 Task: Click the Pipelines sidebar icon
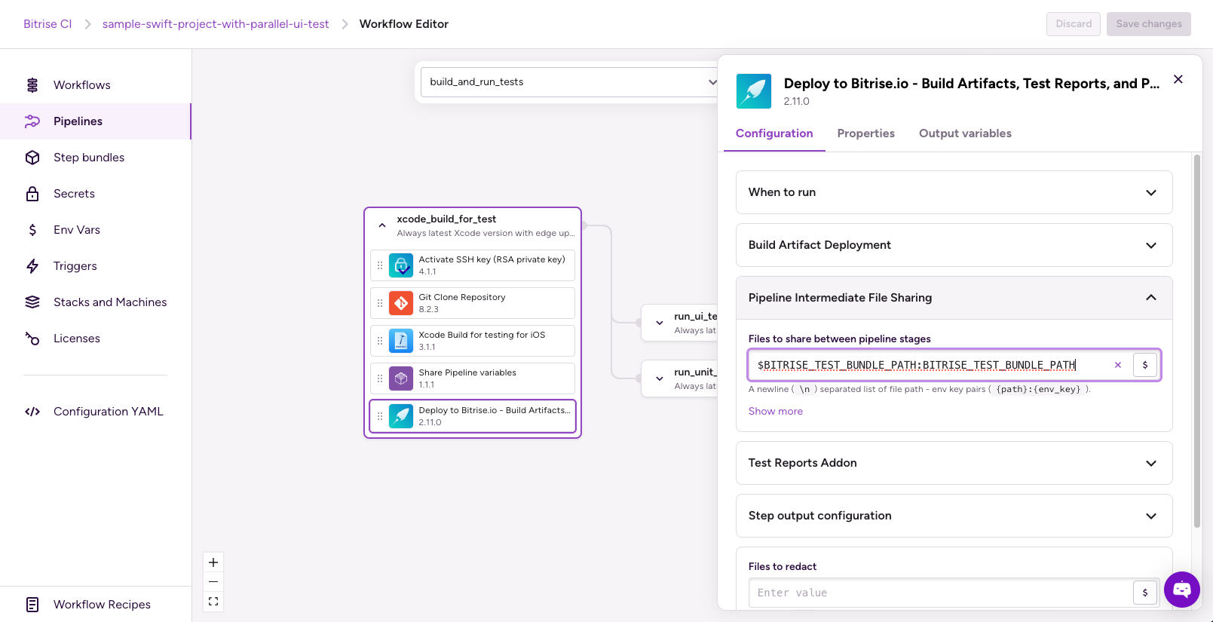(x=32, y=121)
